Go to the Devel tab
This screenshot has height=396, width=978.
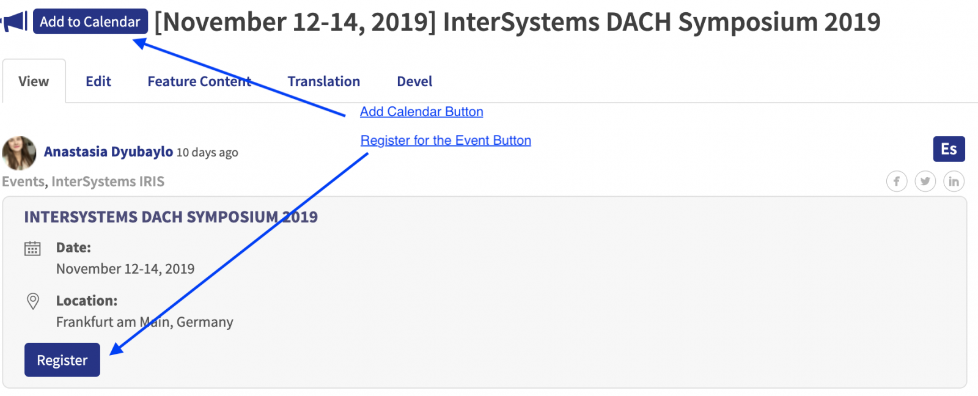click(x=414, y=81)
